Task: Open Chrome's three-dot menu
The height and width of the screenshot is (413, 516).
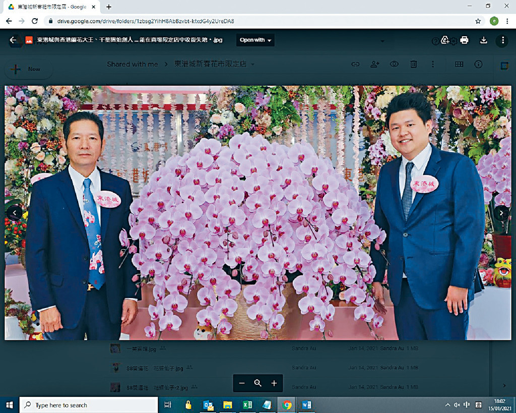Action: [x=507, y=21]
